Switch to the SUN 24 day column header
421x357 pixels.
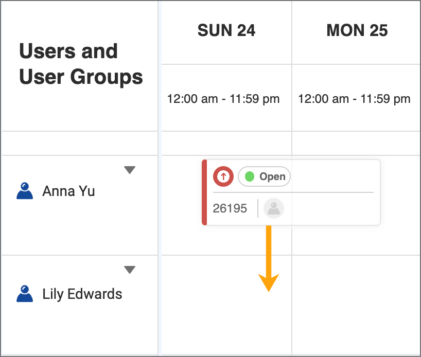(226, 30)
